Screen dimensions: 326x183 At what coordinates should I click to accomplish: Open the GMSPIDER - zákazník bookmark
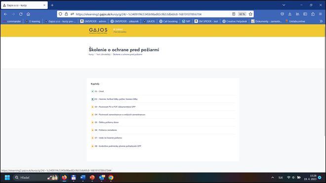(124, 21)
